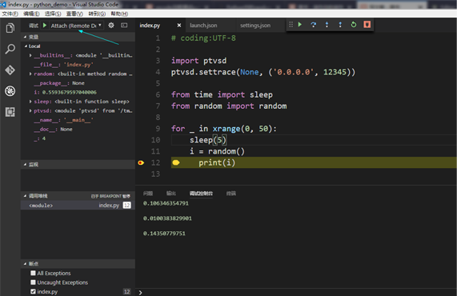The image size is (457, 296).
Task: Start debugging with green play arrow
Action: coord(45,26)
